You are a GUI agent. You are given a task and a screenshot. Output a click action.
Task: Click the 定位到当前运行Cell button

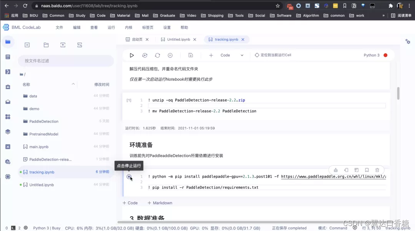[x=272, y=55]
